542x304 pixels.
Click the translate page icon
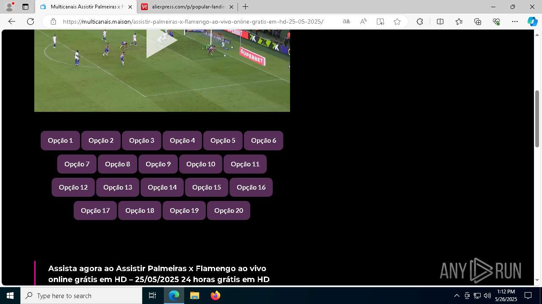(346, 22)
